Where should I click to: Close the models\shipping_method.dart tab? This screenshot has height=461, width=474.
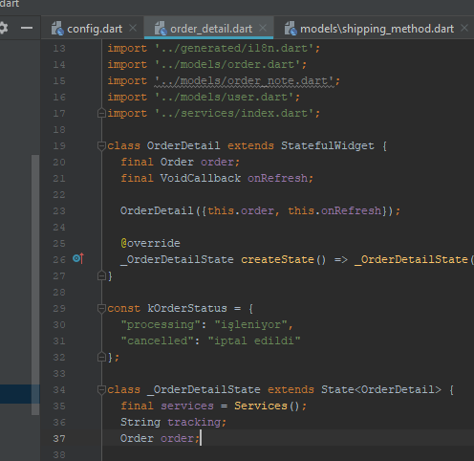point(464,28)
